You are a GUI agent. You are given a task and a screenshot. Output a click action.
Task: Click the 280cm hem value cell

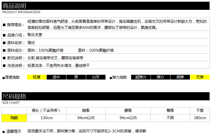(x=200, y=118)
